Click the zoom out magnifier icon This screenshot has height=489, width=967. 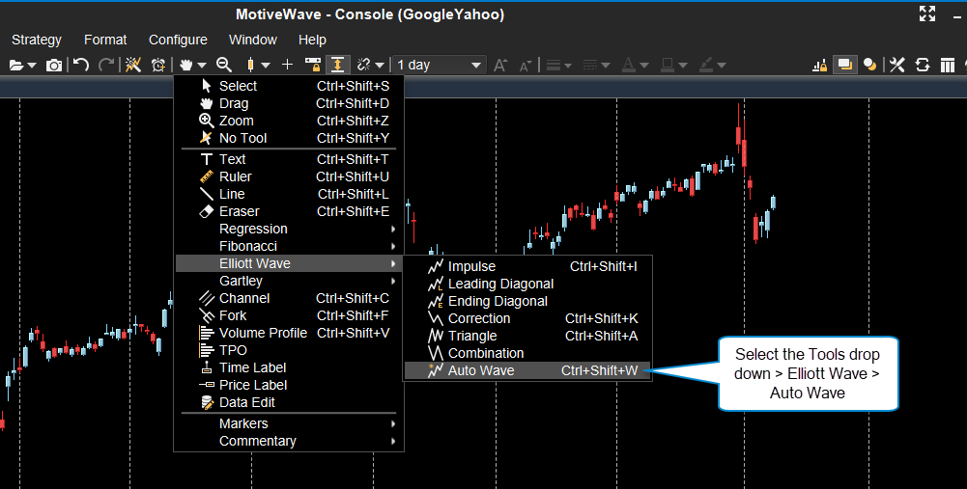pyautogui.click(x=224, y=65)
